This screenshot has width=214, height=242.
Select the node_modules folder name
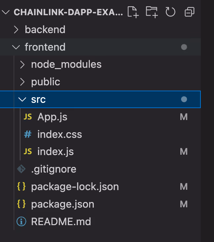point(66,64)
